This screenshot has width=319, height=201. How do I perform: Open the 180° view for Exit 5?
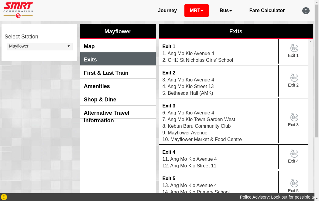293,186
